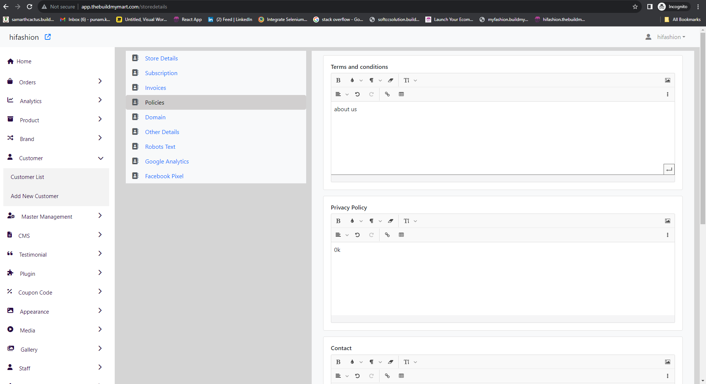Open text color picker in Terms and conditions editor
This screenshot has width=706, height=384.
pos(352,80)
